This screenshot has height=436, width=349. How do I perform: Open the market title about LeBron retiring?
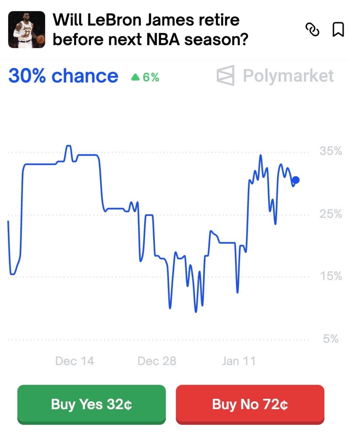click(x=150, y=30)
